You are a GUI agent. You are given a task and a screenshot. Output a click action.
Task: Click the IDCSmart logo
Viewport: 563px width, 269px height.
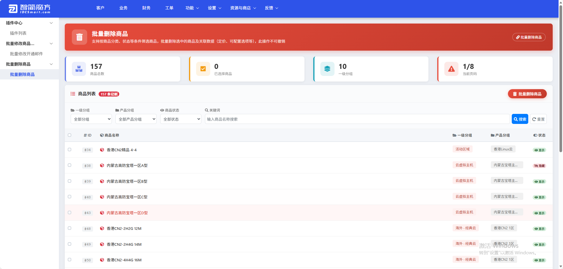click(29, 9)
